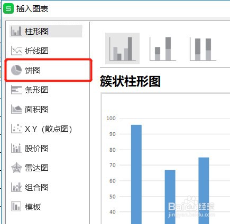Pick 股价图 from chart types
Viewport: 230px width, 224px height.
(x=36, y=149)
